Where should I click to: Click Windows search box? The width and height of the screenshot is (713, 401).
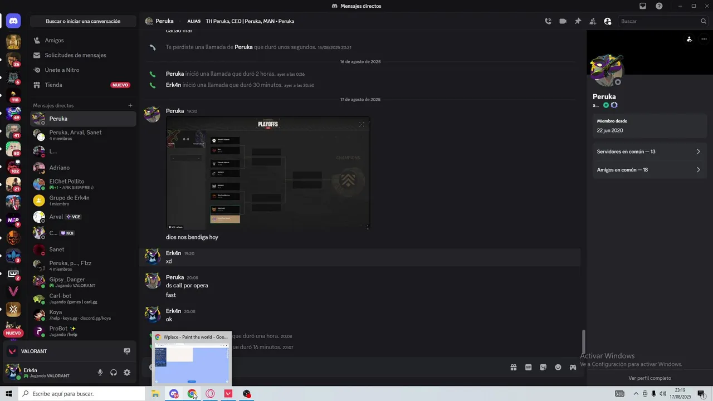pyautogui.click(x=81, y=394)
